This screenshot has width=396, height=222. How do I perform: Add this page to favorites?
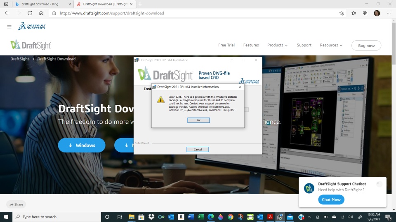coord(342,13)
